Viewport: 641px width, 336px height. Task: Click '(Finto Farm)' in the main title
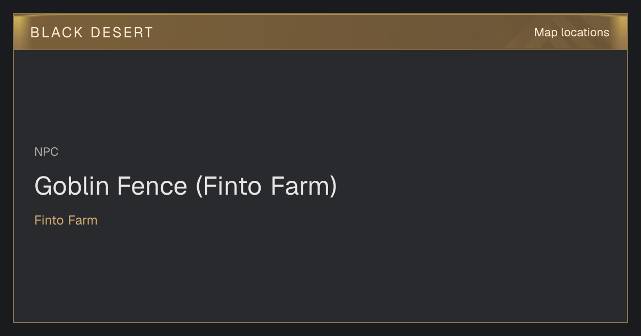click(267, 186)
